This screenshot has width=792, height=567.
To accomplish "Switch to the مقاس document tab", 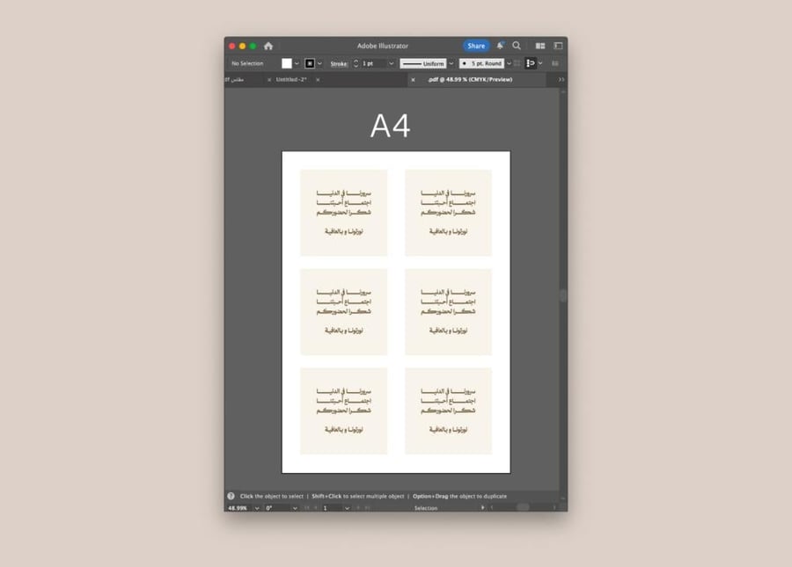I will (235, 80).
